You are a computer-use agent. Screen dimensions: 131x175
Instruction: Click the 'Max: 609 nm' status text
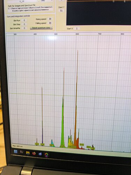[x=17, y=146]
